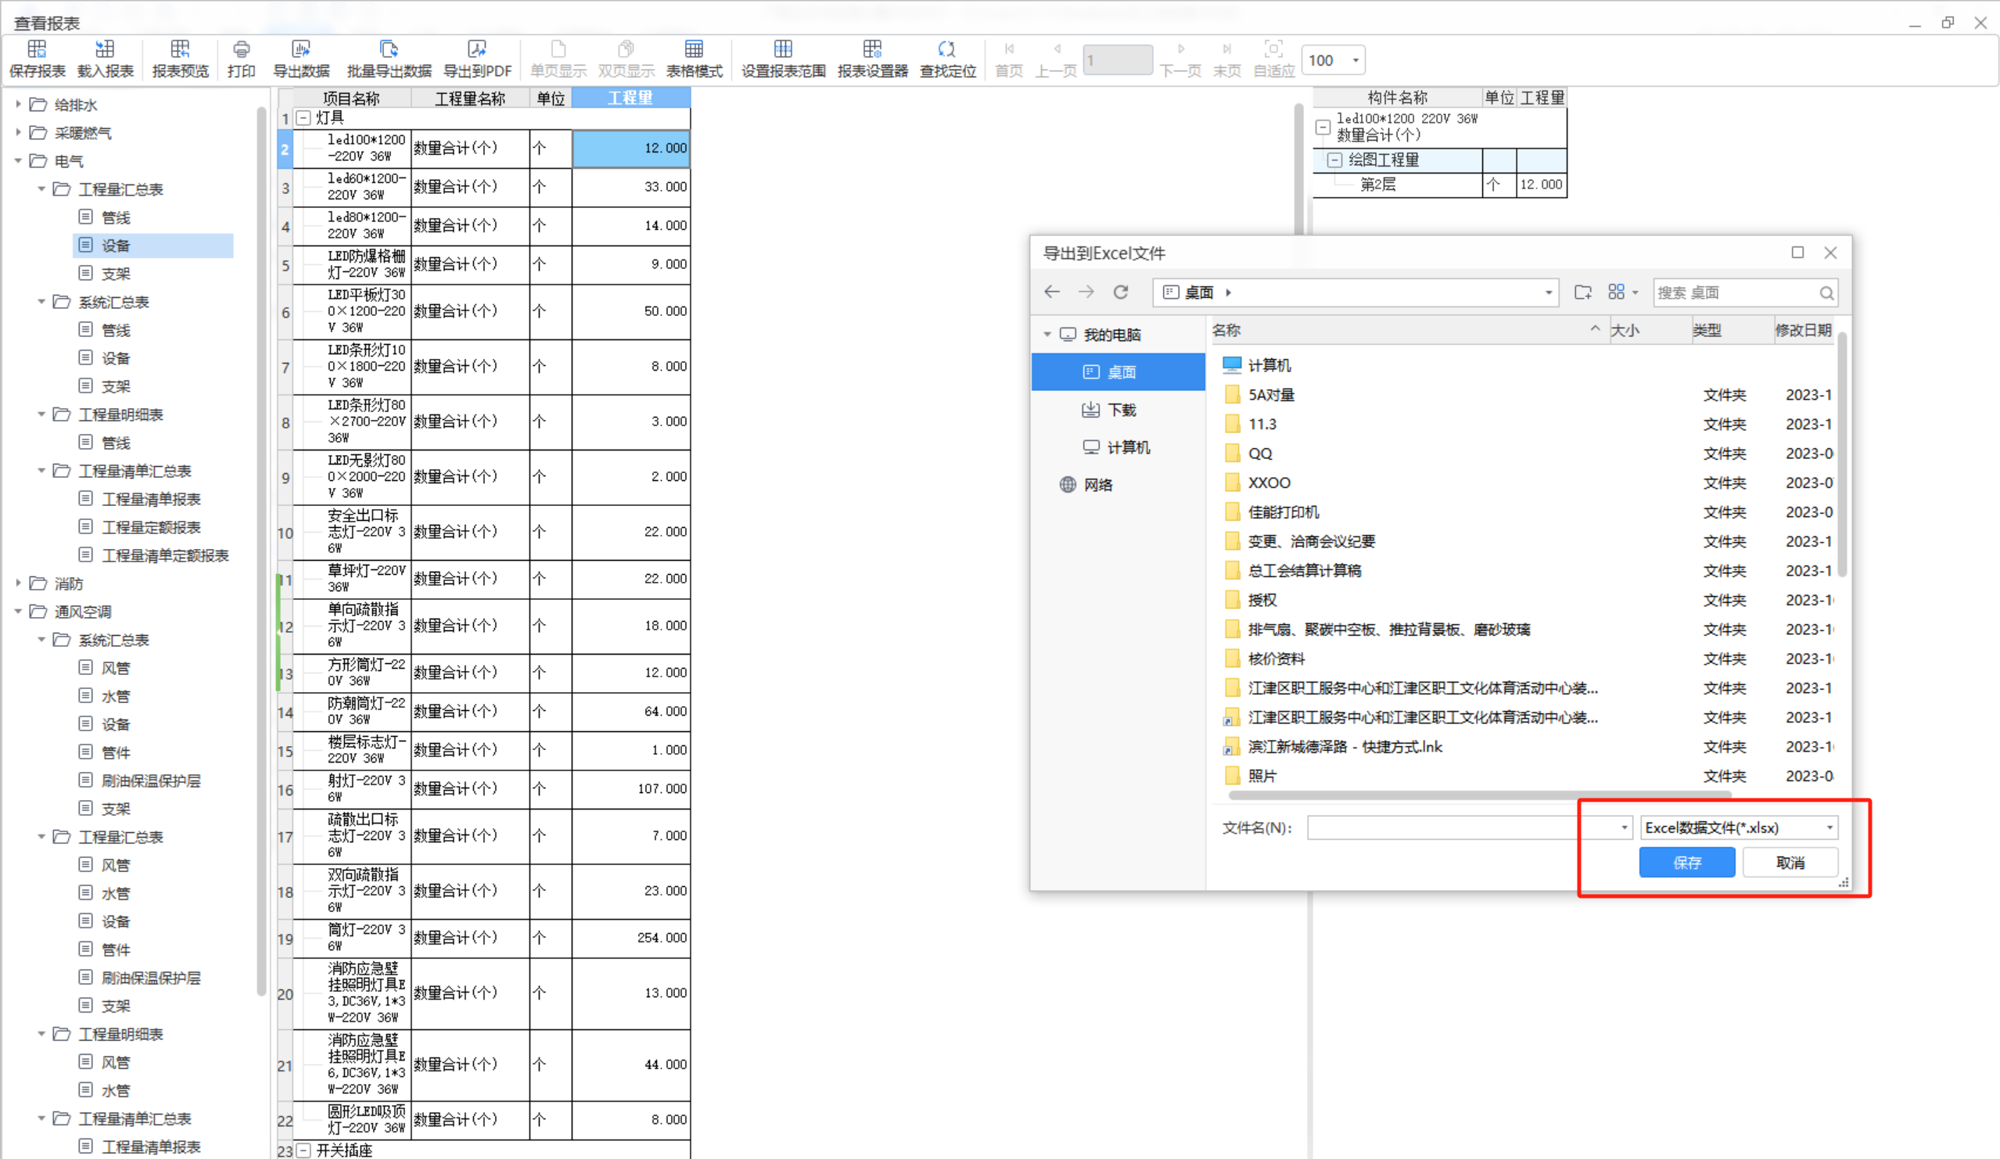The width and height of the screenshot is (2000, 1159).
Task: Open 设置报表范围 tool
Action: pyautogui.click(x=783, y=59)
